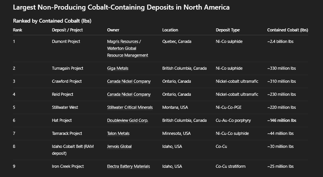Click the Magris Resources owner link
Viewport: 323px width, 177px height.
click(124, 41)
